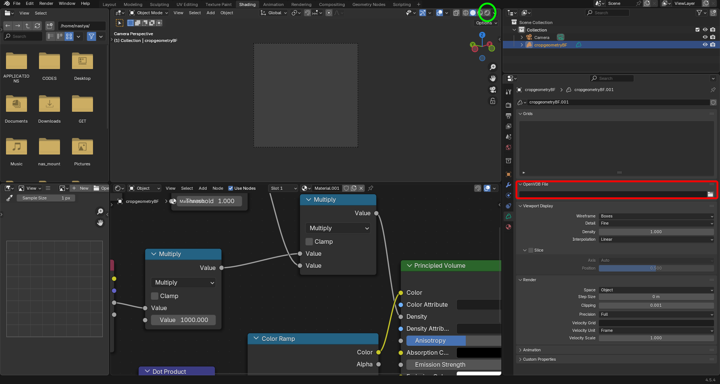Open the Render properties tab
720x384 pixels.
coord(508,105)
